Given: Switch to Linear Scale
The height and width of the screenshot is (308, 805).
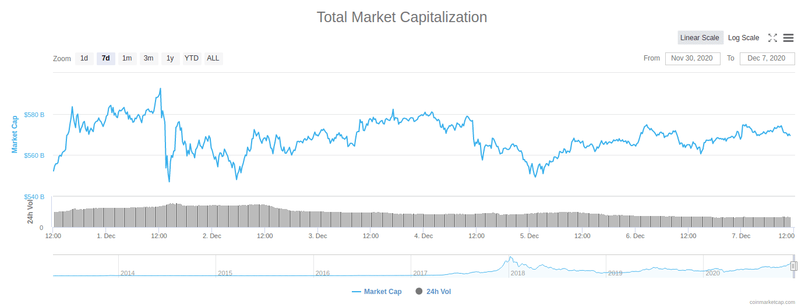Looking at the screenshot, I should 700,38.
